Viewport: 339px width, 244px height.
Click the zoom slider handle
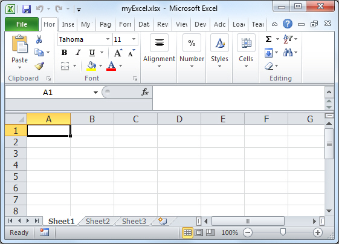coord(283,232)
